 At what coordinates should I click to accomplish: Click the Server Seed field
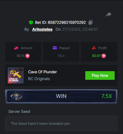pyautogui.click(x=61, y=123)
